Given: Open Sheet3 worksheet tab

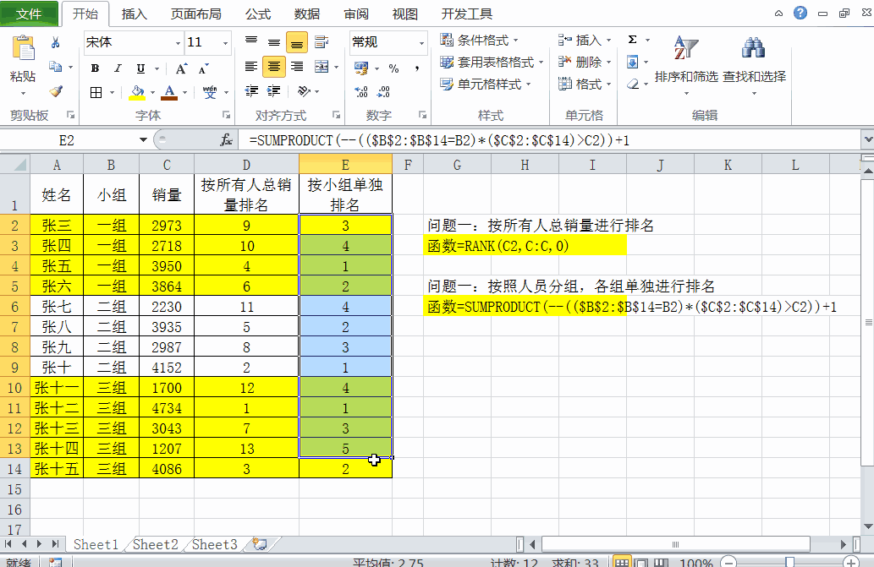Looking at the screenshot, I should click(215, 544).
